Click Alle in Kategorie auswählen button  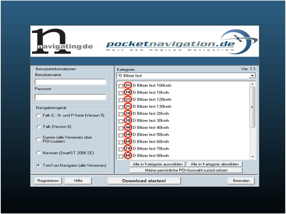point(157,164)
